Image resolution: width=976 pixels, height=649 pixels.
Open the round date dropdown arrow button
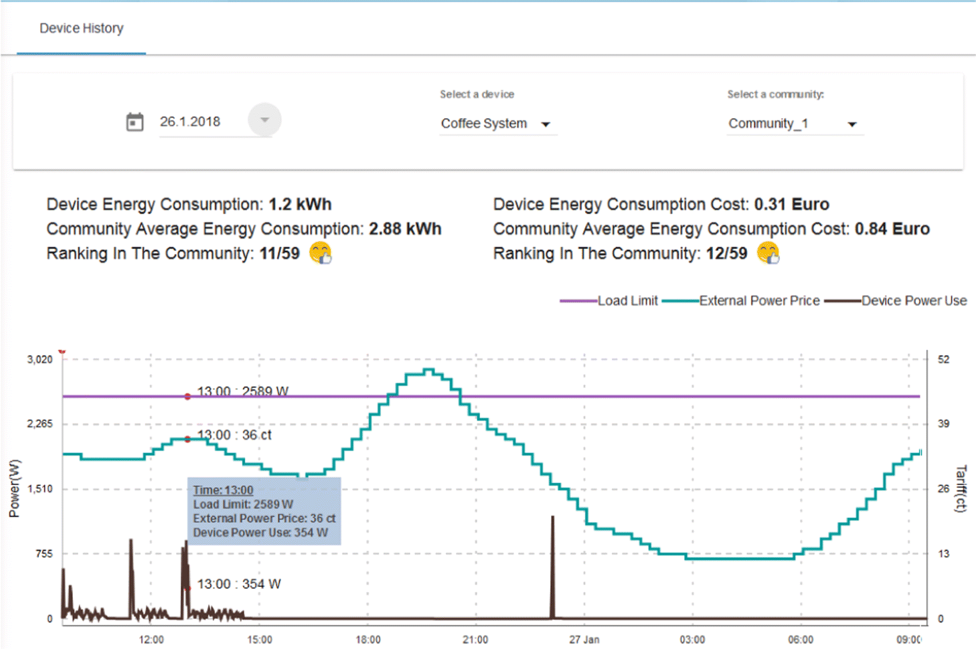[264, 120]
